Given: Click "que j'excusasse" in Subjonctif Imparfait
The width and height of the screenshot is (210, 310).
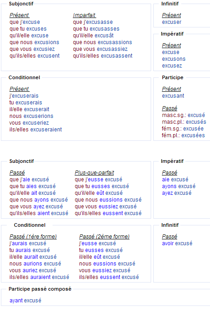Looking at the screenshot, I should click(93, 22).
